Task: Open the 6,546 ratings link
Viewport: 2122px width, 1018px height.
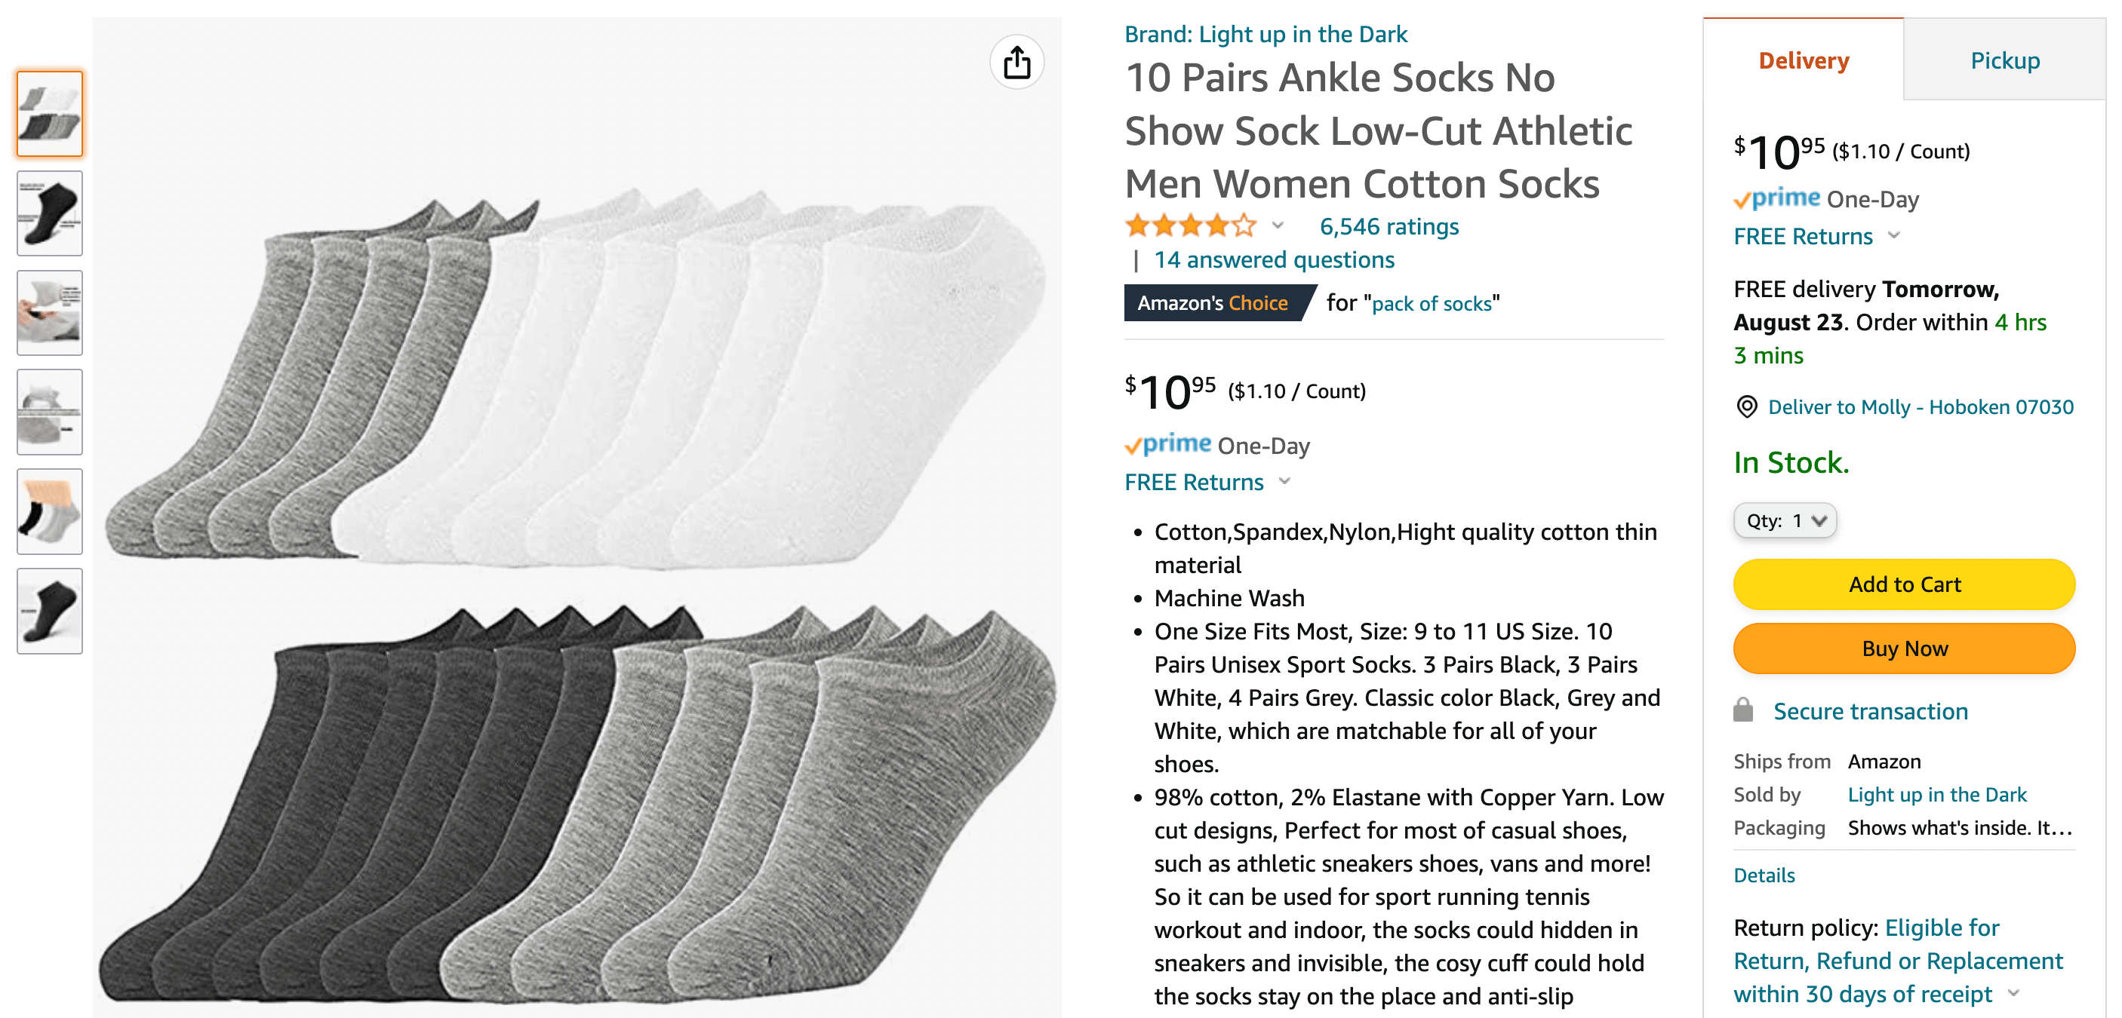Action: tap(1389, 226)
